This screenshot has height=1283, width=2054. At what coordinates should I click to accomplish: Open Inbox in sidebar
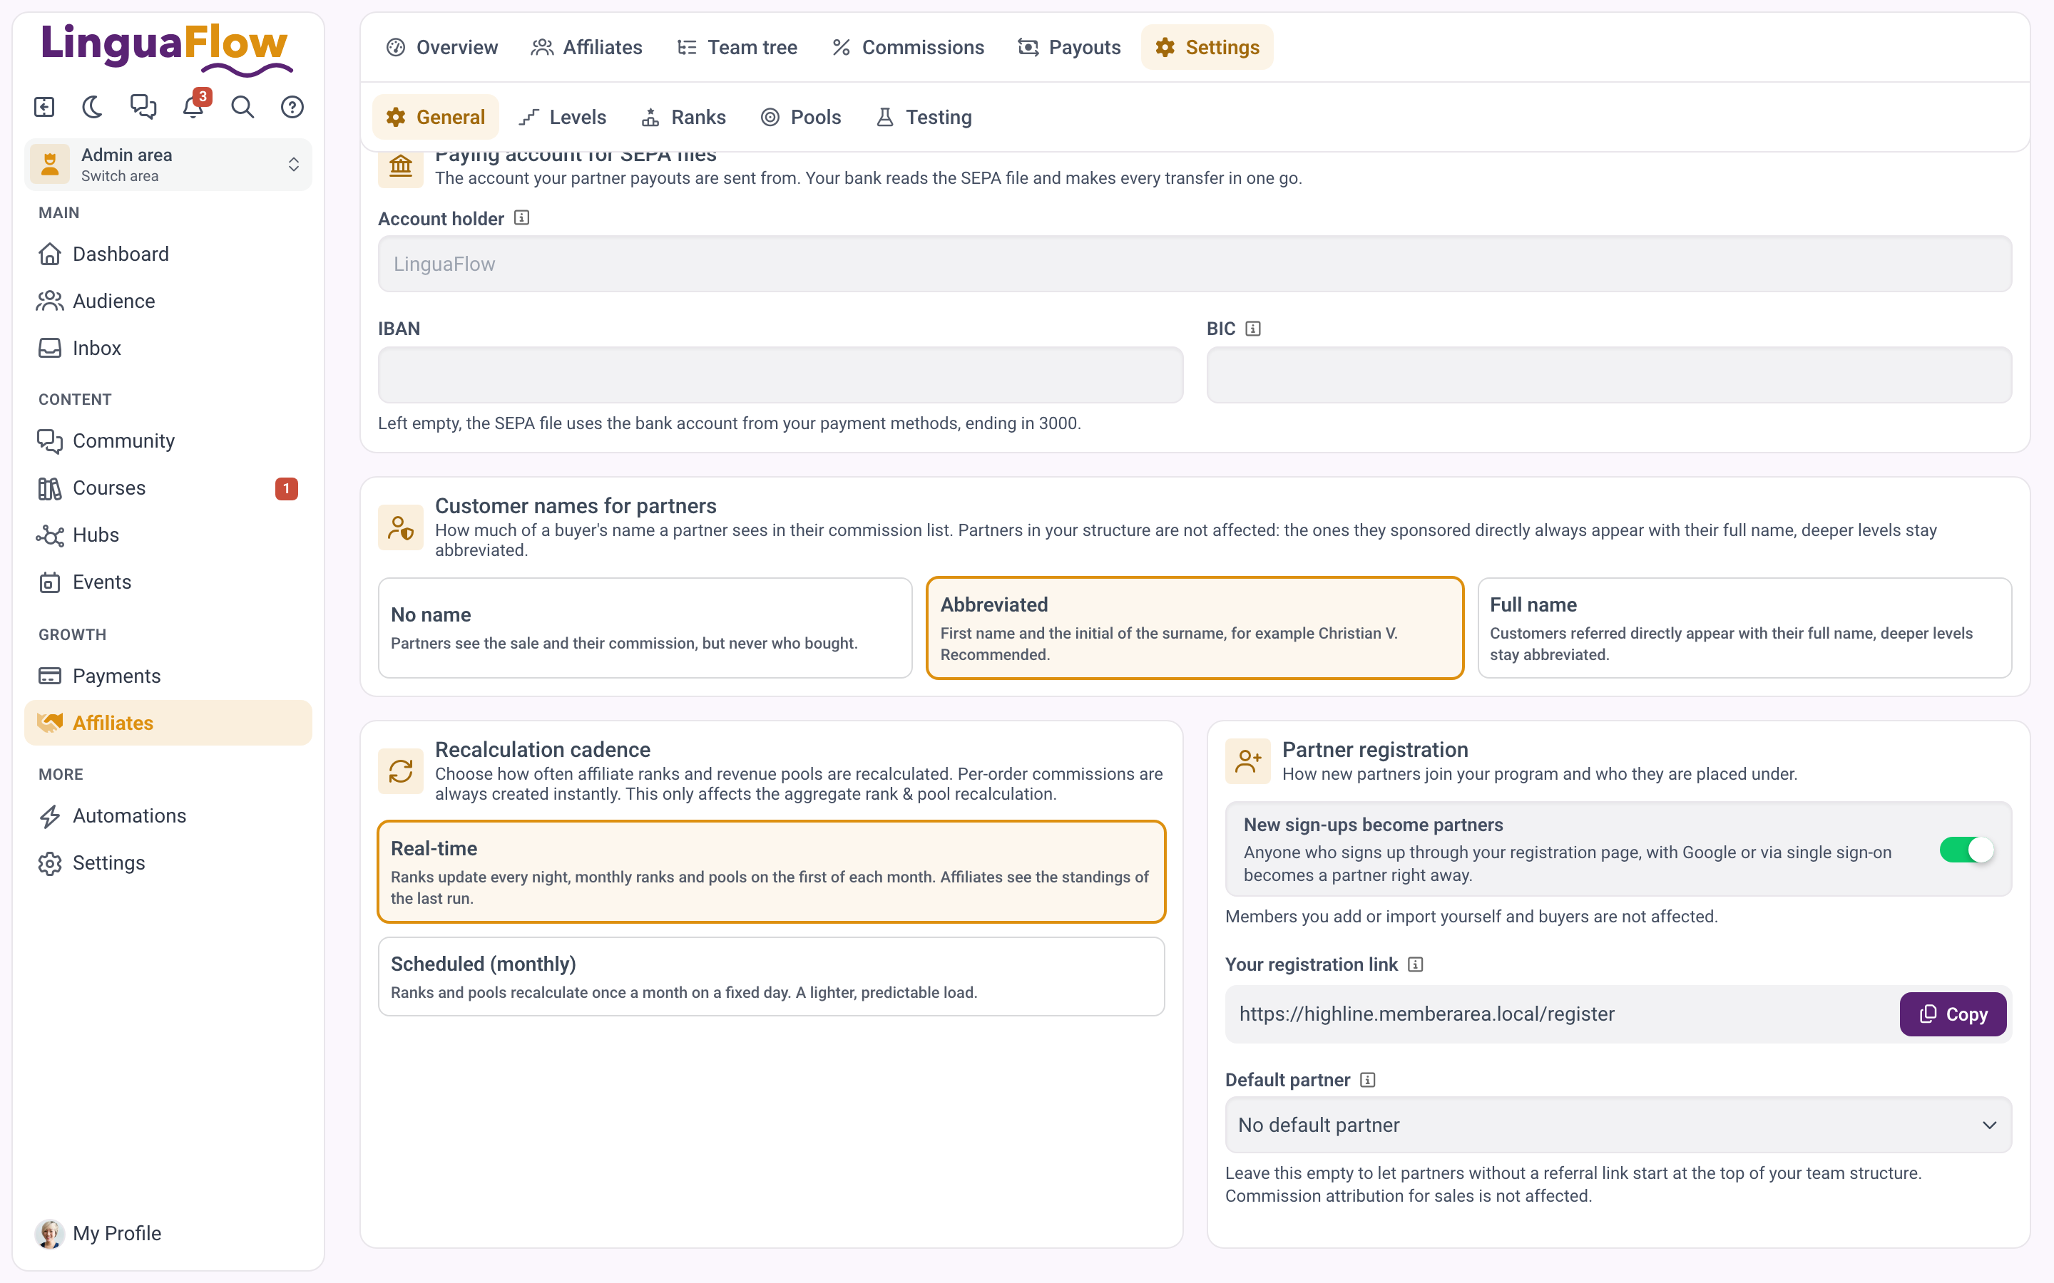click(168, 348)
